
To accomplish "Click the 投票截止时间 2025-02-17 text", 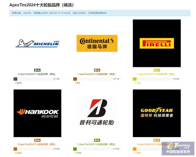I will [52, 13].
